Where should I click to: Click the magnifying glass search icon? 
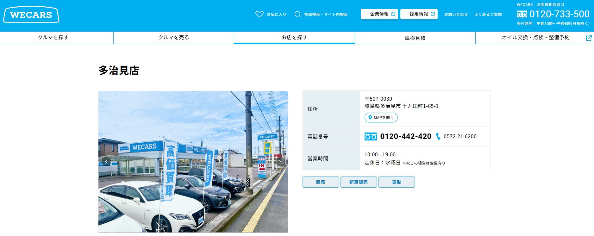pos(297,14)
